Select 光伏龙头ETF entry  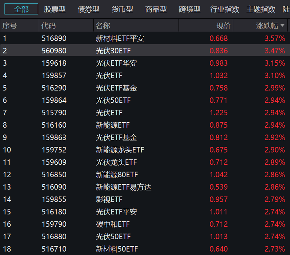pos(116,162)
